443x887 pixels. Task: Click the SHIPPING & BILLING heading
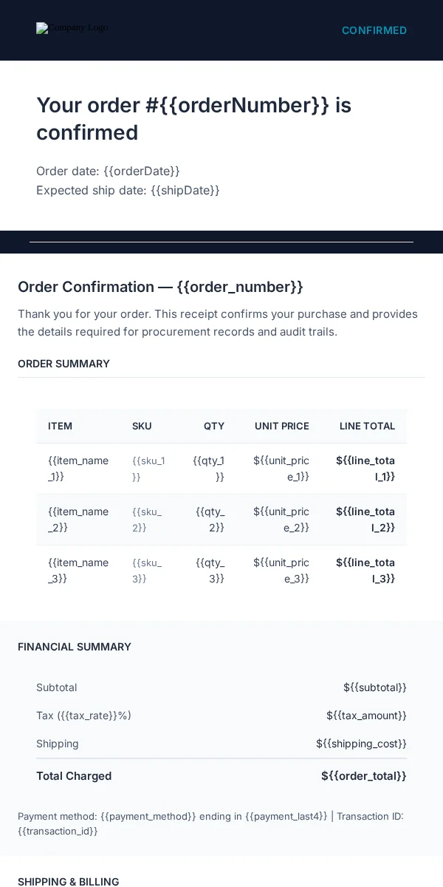pyautogui.click(x=68, y=881)
